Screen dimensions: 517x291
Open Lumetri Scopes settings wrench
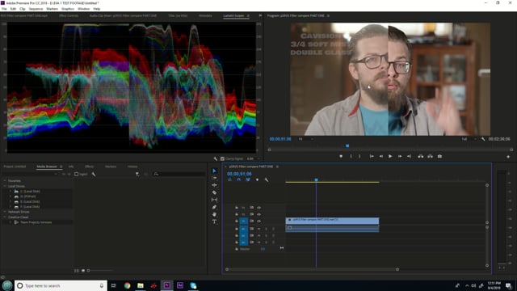[216, 158]
